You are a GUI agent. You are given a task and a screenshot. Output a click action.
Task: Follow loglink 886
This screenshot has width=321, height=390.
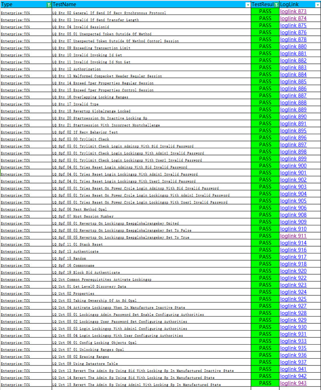[293, 88]
